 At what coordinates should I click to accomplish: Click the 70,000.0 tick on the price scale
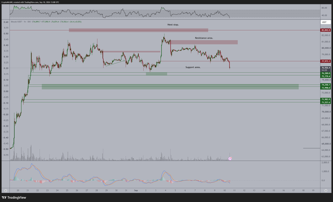click(x=326, y=112)
